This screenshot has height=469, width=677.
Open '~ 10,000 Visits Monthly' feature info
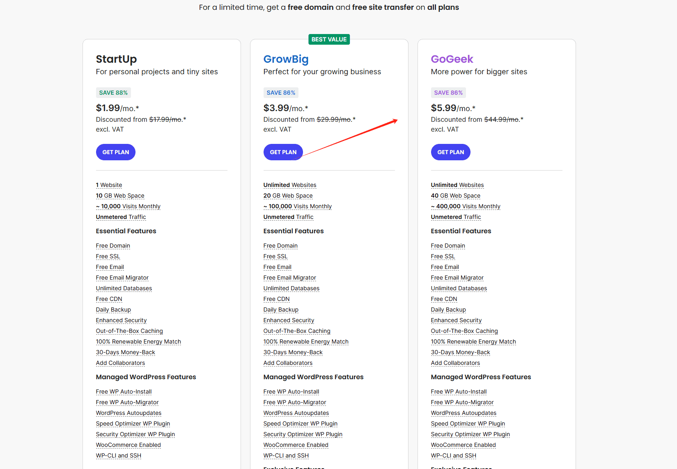[128, 206]
